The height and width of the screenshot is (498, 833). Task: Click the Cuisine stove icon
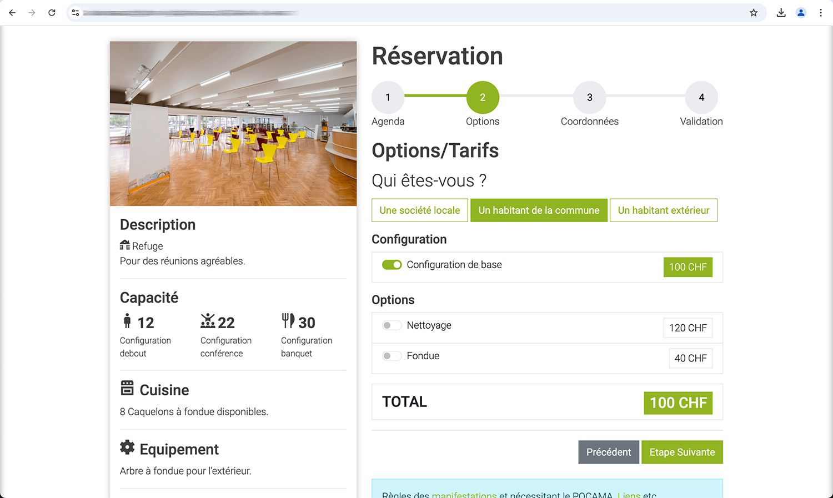tap(127, 388)
